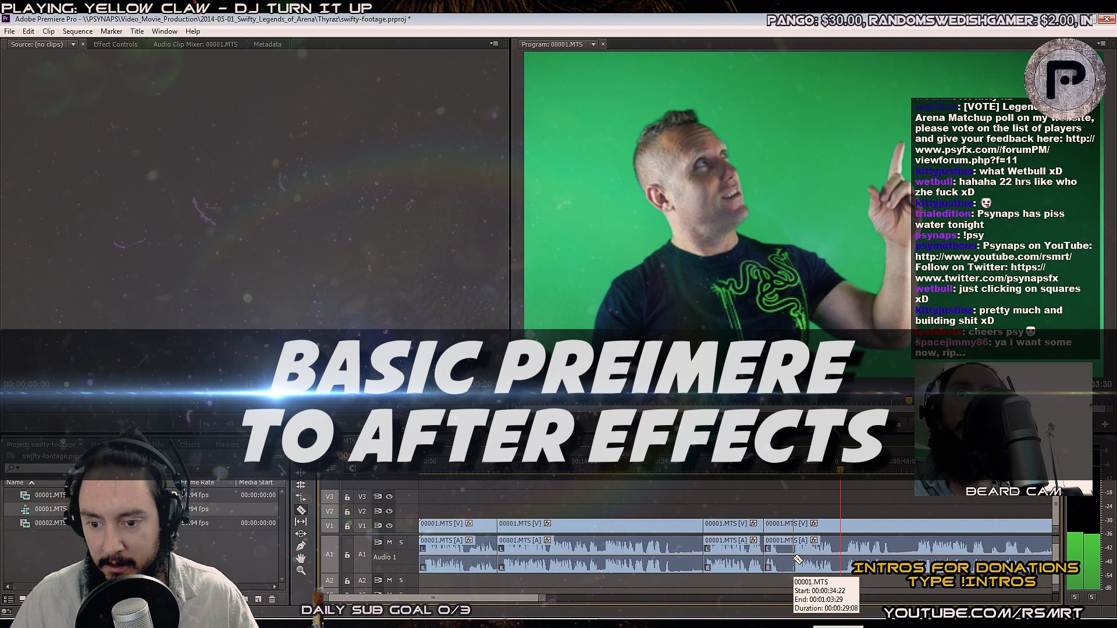Click the Window menu item

[164, 31]
